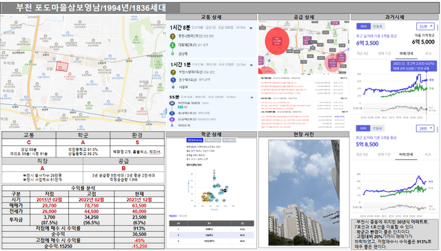Click the green line 2 station icon

point(173,45)
